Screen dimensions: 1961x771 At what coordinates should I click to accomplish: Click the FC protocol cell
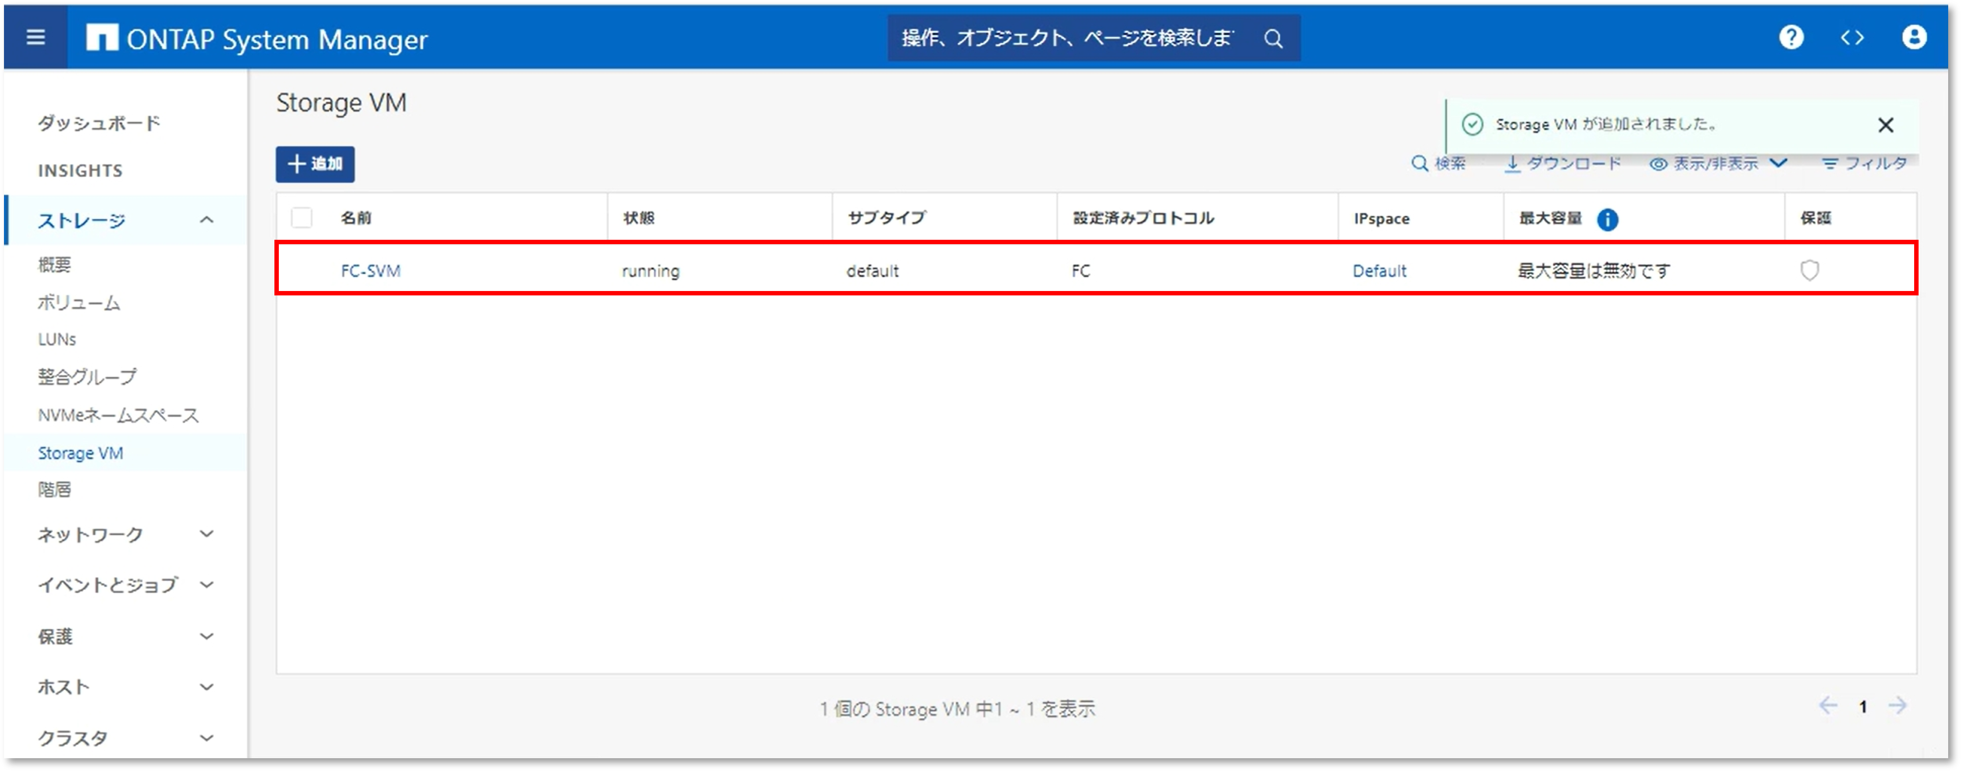pos(1080,270)
